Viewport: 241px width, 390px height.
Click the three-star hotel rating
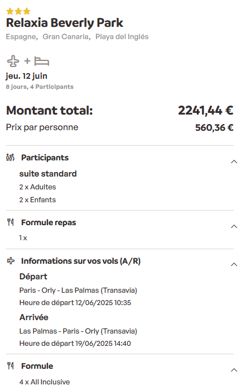pos(18,11)
